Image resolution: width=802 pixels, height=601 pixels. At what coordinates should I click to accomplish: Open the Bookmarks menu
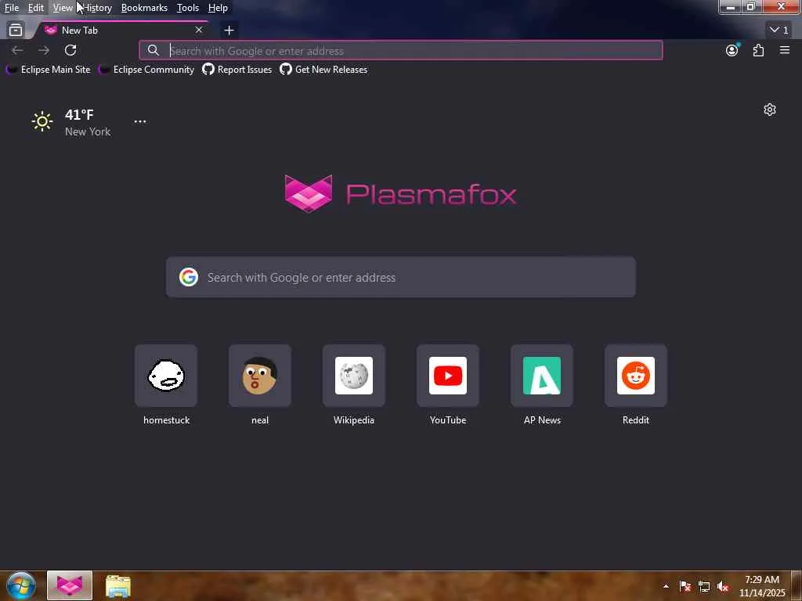144,8
